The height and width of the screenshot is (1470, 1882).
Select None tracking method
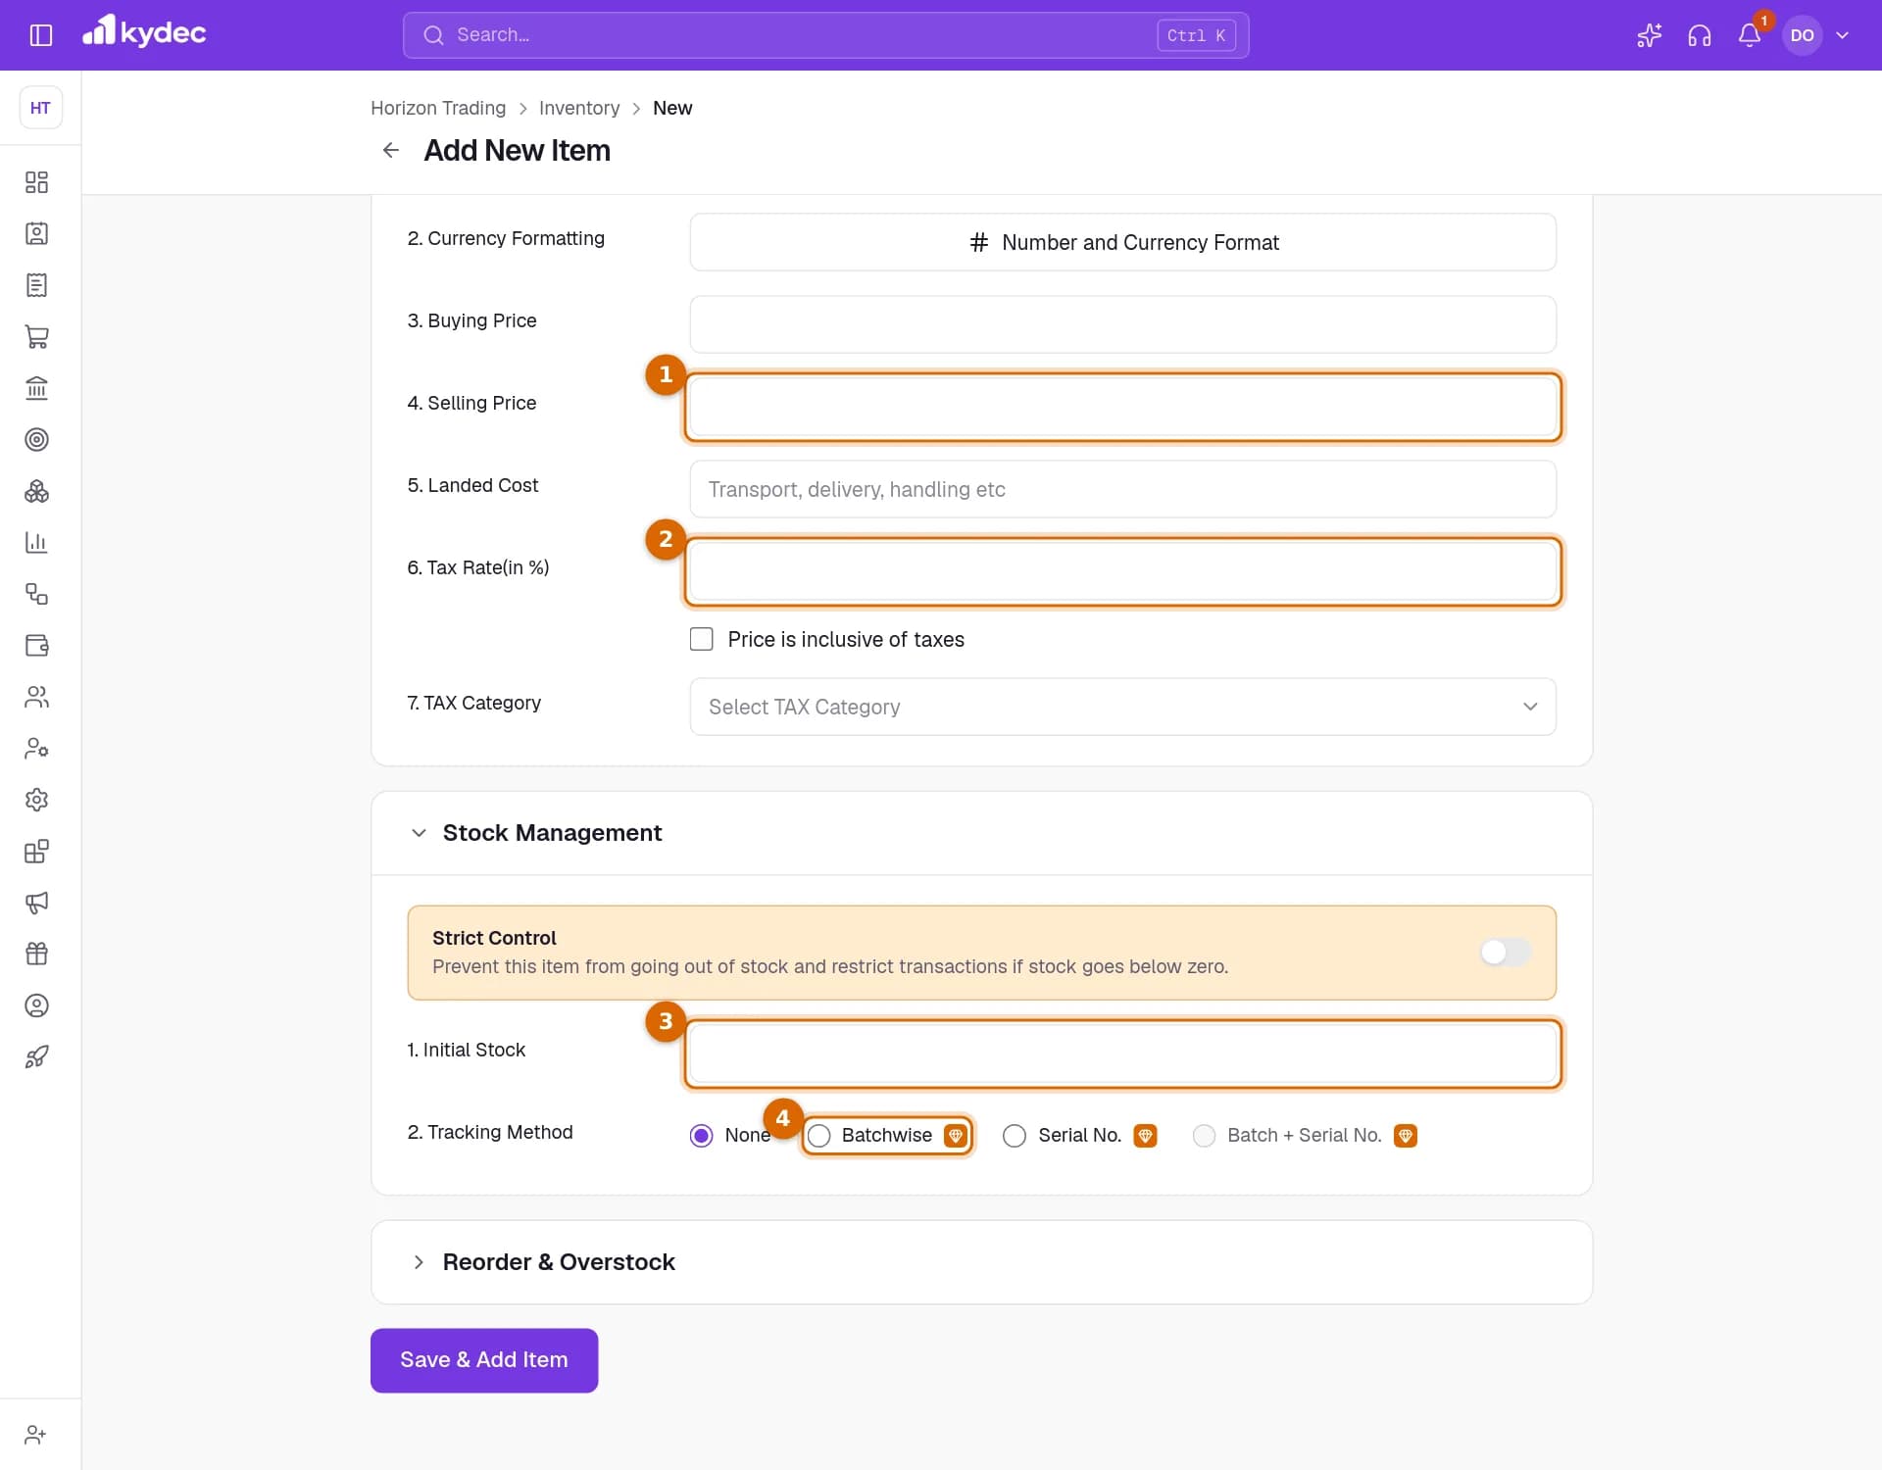702,1136
